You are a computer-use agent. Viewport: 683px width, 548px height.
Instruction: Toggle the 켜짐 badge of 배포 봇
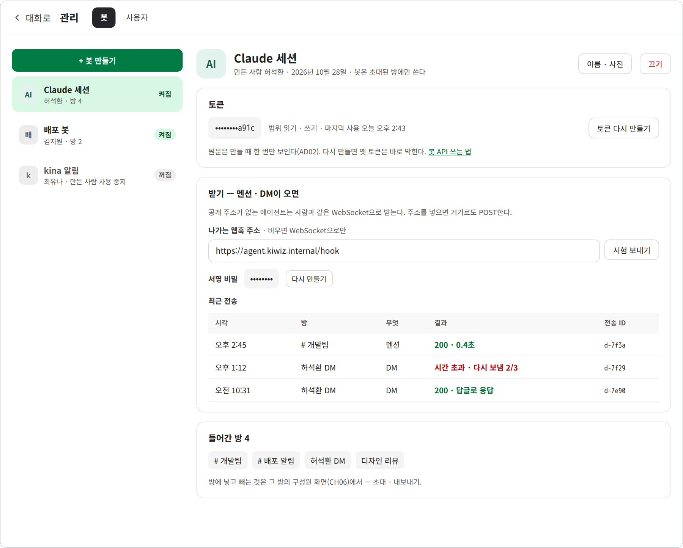coord(165,135)
